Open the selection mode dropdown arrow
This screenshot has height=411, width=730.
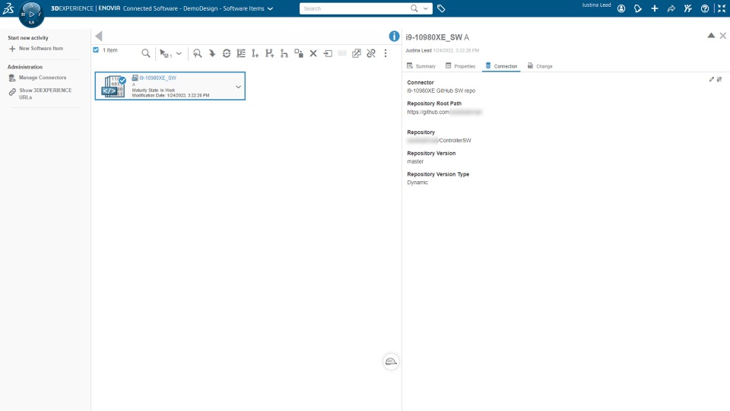pos(179,53)
